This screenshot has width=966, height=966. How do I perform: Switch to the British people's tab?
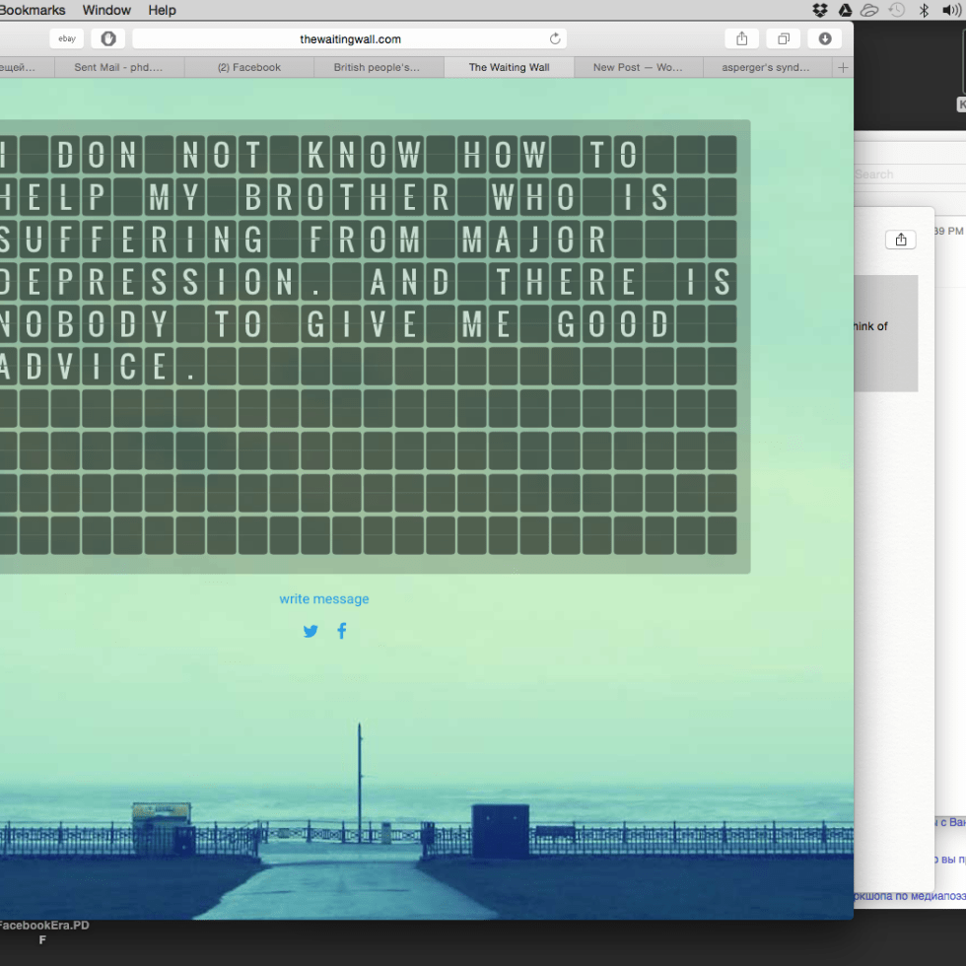pyautogui.click(x=378, y=67)
